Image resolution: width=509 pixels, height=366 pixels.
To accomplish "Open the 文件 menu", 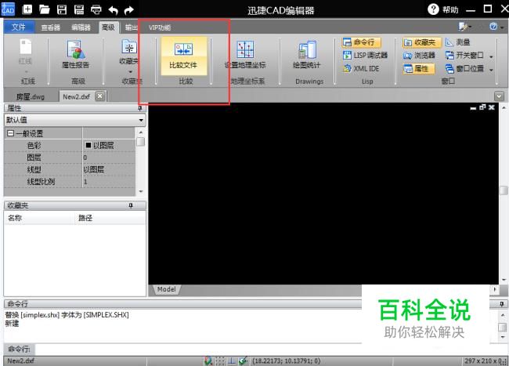I will (x=19, y=27).
